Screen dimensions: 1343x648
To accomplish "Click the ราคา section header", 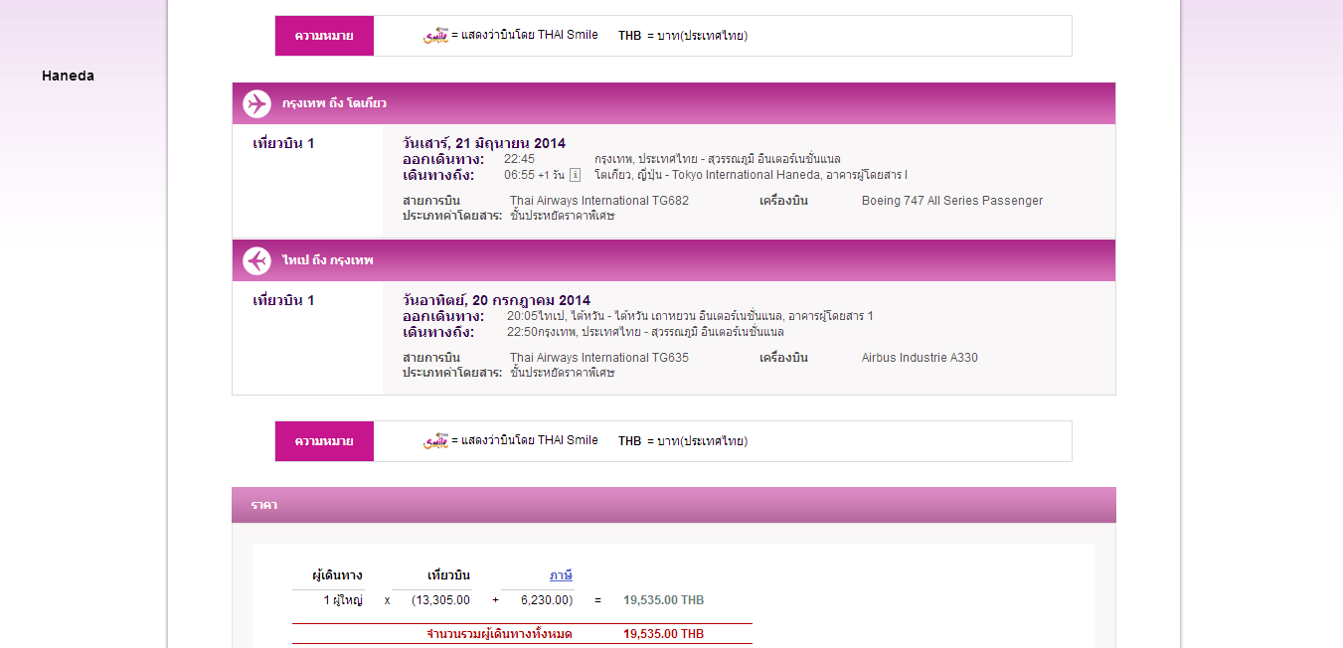I will tap(674, 505).
